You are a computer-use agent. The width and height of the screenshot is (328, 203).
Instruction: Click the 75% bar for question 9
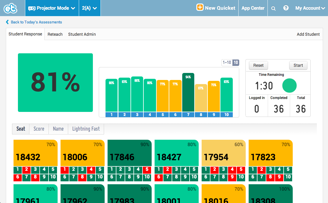(214, 96)
